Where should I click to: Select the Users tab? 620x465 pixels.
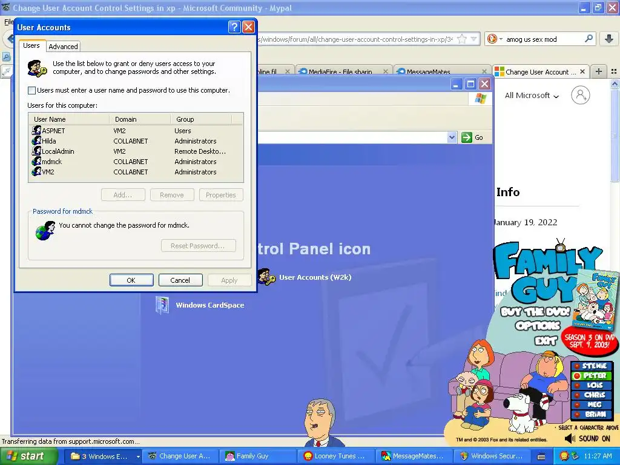[31, 45]
